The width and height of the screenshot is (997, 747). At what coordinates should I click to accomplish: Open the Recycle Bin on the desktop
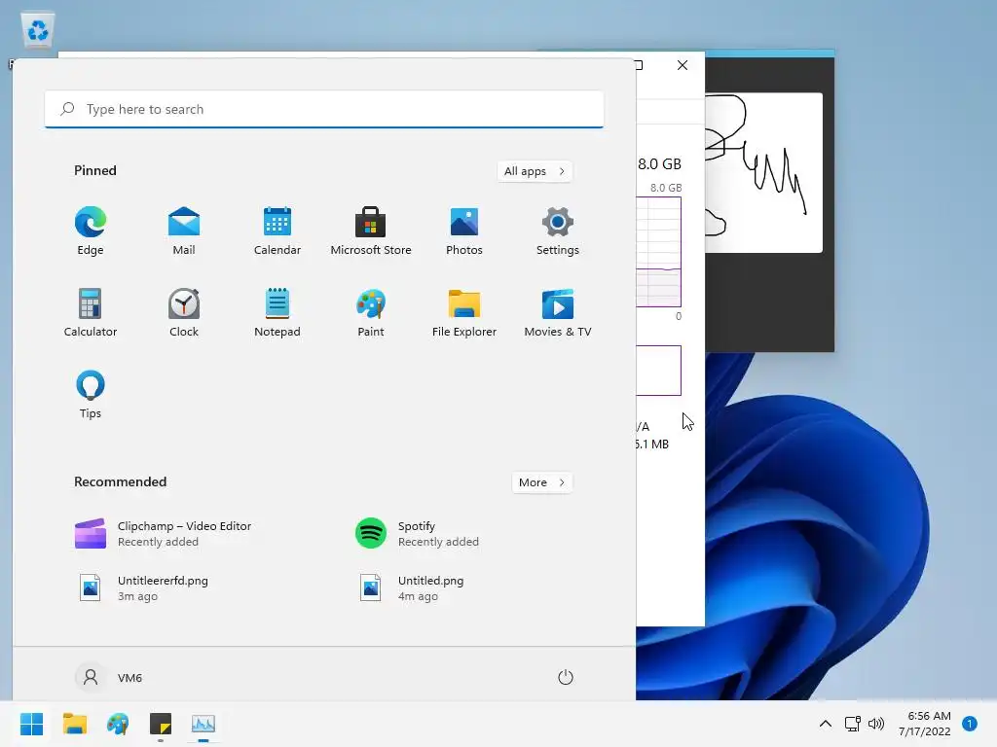38,30
